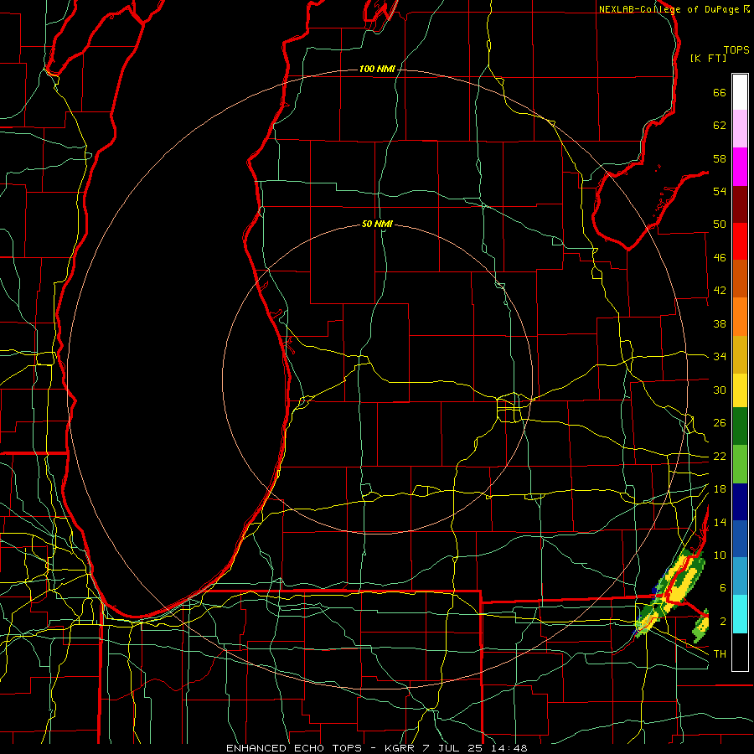Click the 58 label on the scale
Image resolution: width=754 pixels, height=754 pixels.
tap(720, 158)
